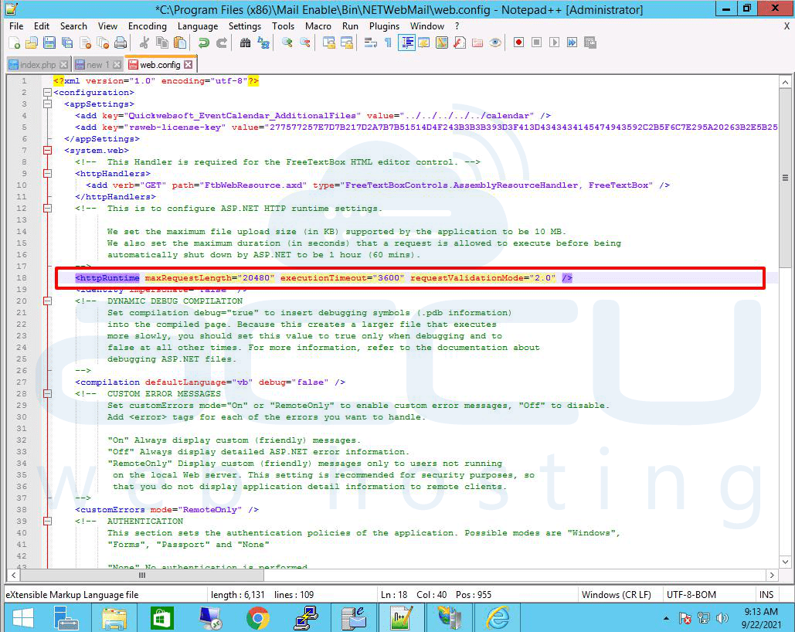
Task: Open the File menu
Action: [x=16, y=25]
